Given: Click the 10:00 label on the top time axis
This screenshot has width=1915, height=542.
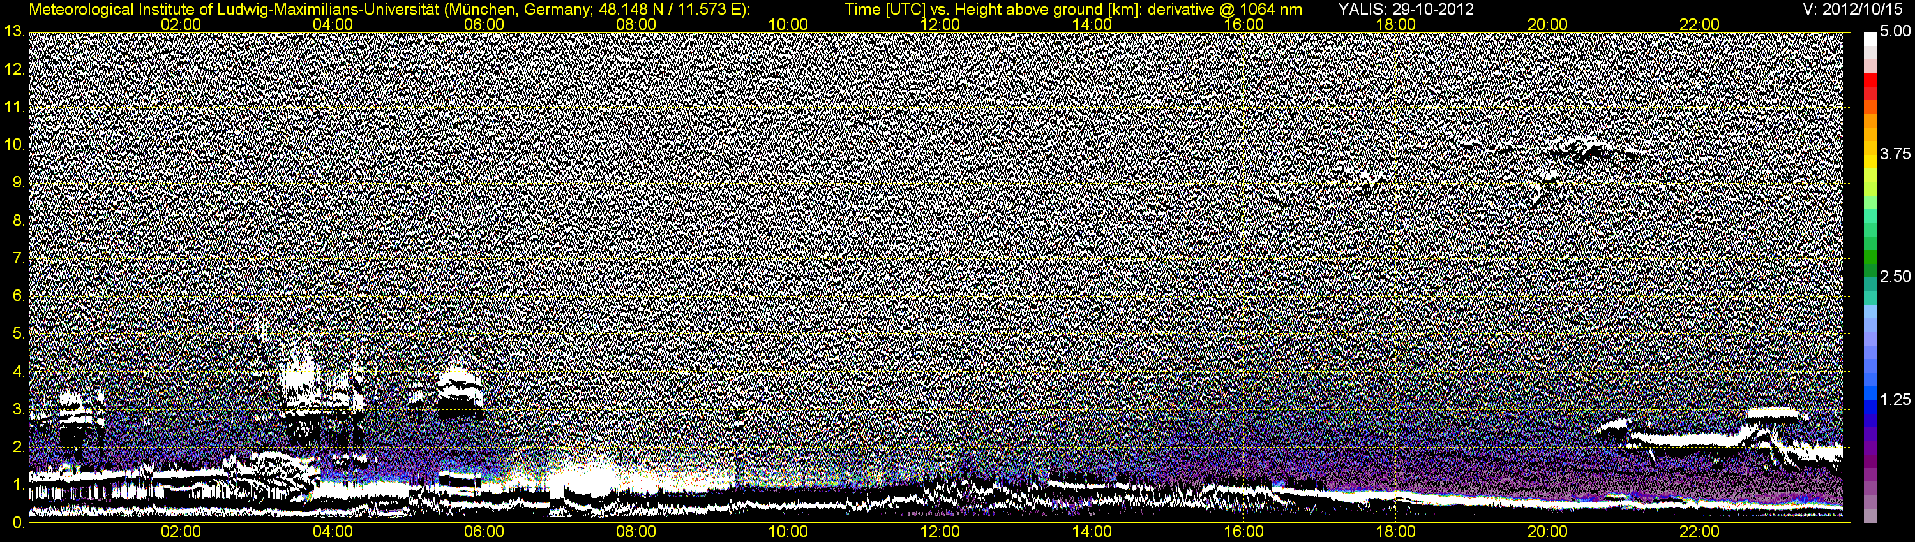Looking at the screenshot, I should pos(788,24).
